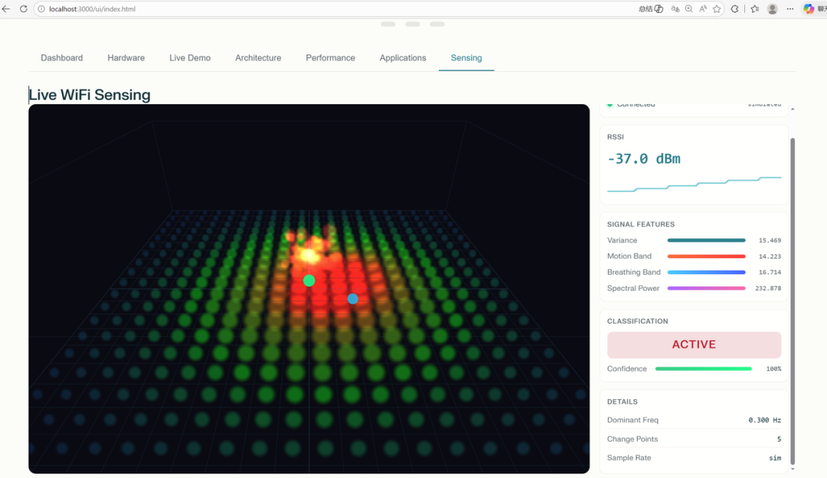Open the Live Demo tab
Image resolution: width=827 pixels, height=478 pixels.
190,58
